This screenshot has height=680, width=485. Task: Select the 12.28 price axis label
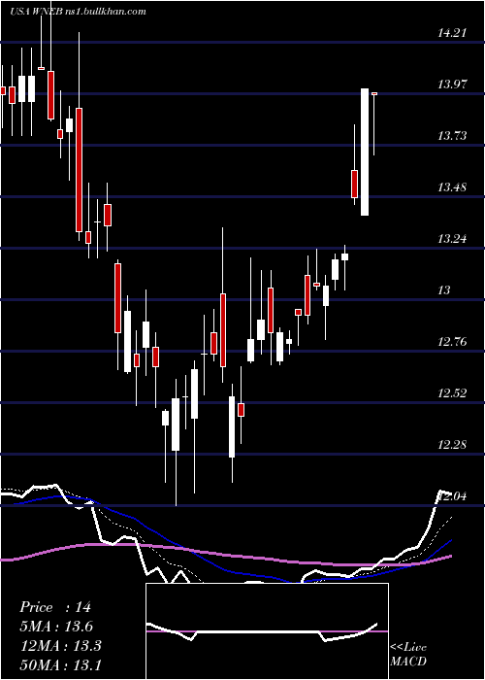pyautogui.click(x=452, y=445)
